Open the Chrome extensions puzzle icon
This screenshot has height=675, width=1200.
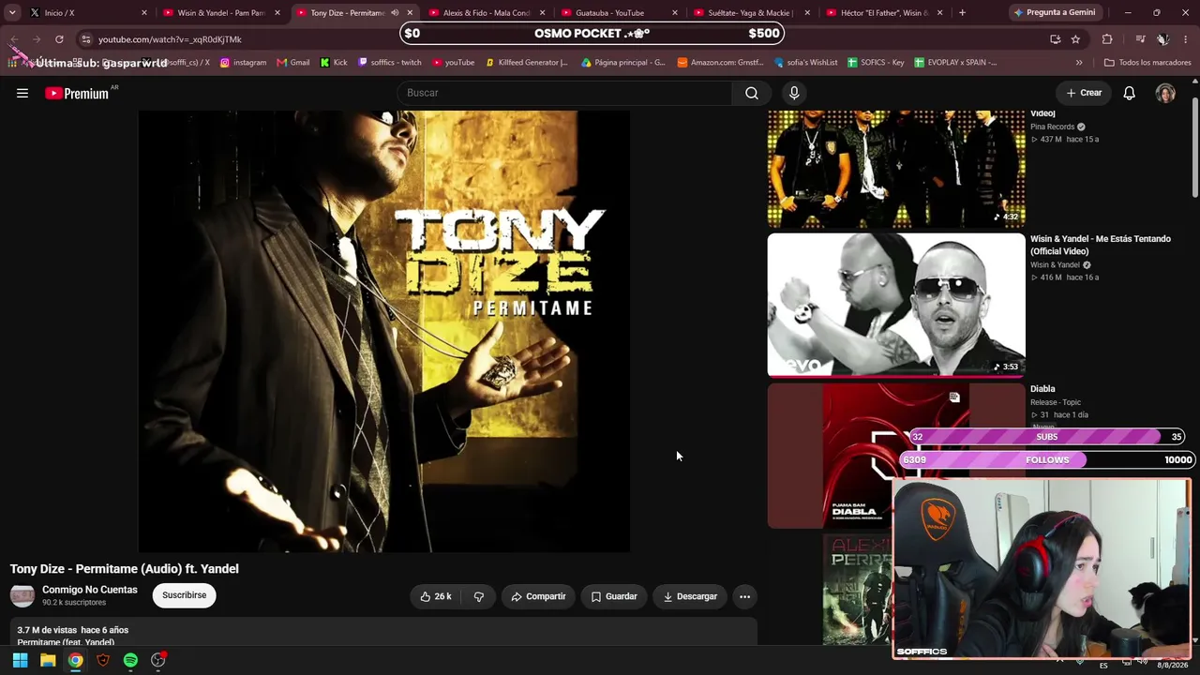pos(1107,39)
